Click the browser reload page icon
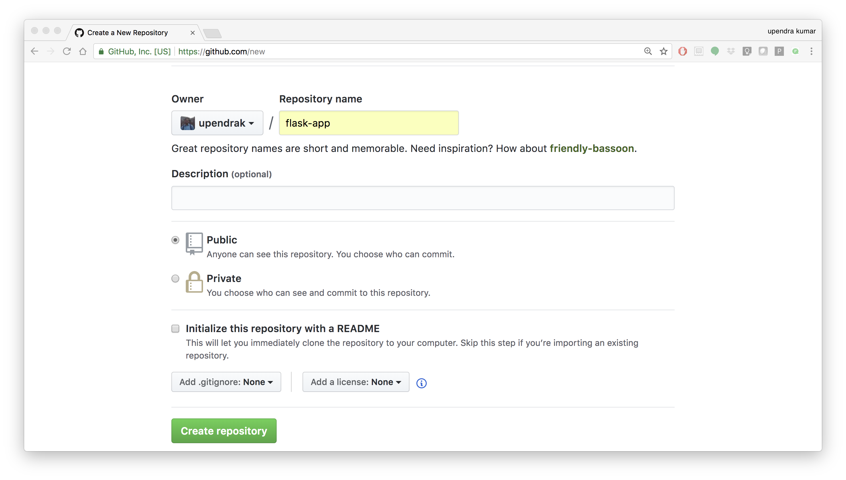Image resolution: width=846 pixels, height=480 pixels. point(67,52)
